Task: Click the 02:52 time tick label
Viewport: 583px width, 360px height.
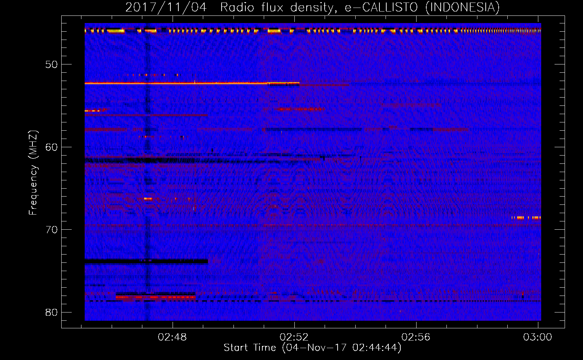Action: 294,337
